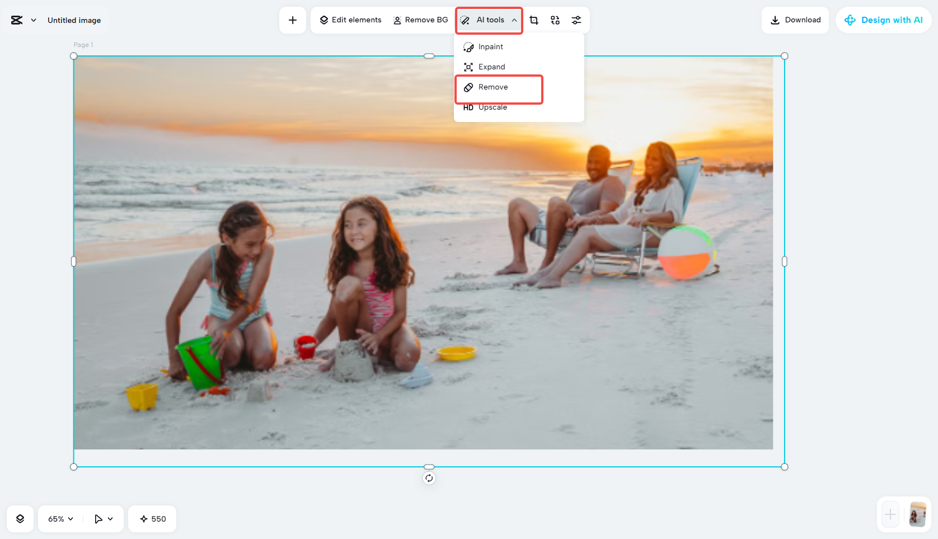938x539 pixels.
Task: Open the 65% zoom dropdown
Action: tap(61, 519)
